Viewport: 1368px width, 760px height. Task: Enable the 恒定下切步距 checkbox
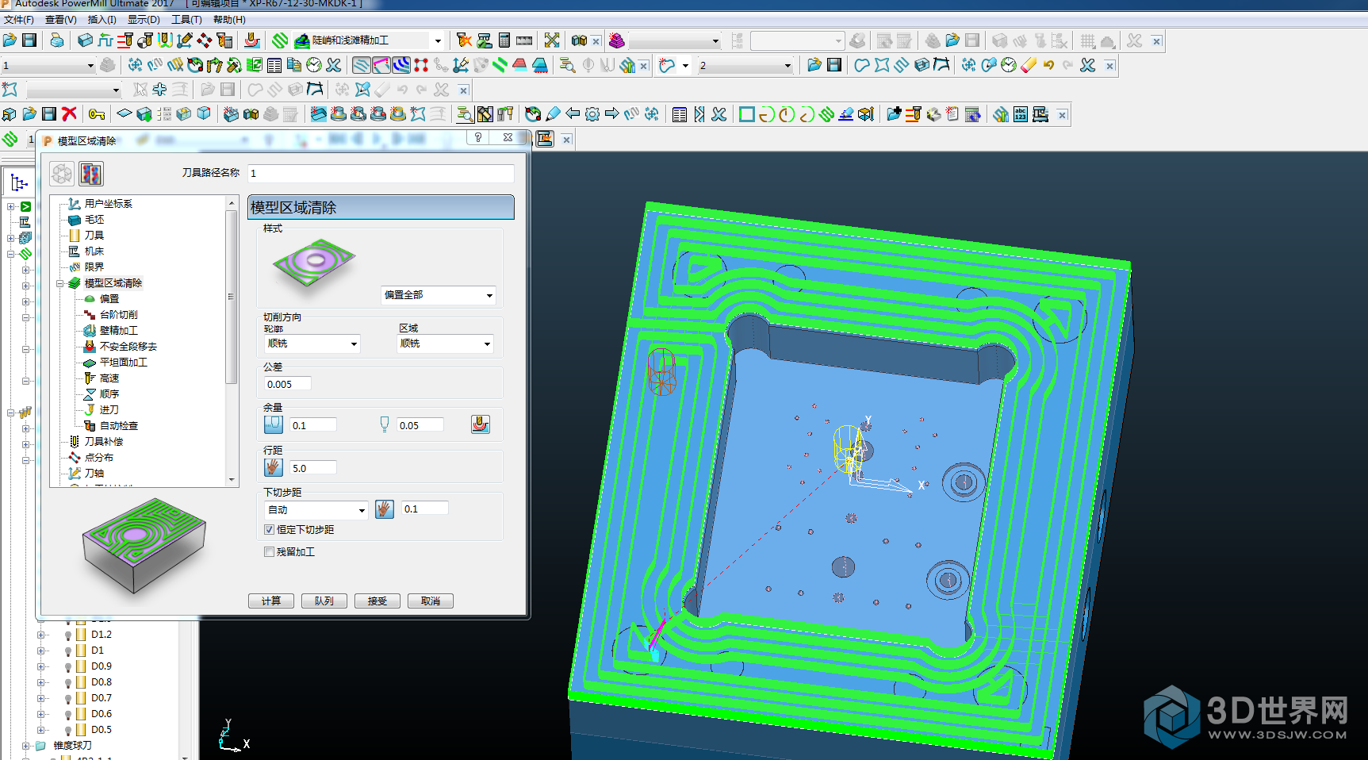[269, 529]
